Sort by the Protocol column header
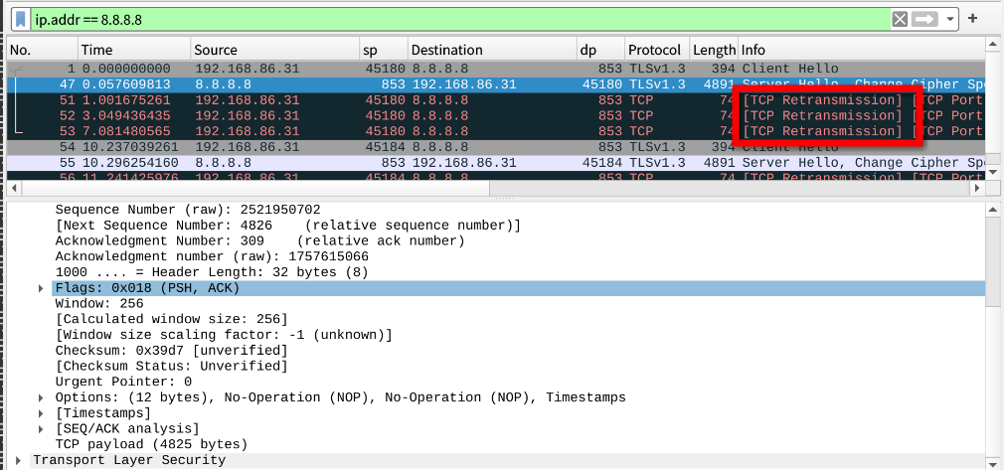This screenshot has height=470, width=1004. [657, 50]
